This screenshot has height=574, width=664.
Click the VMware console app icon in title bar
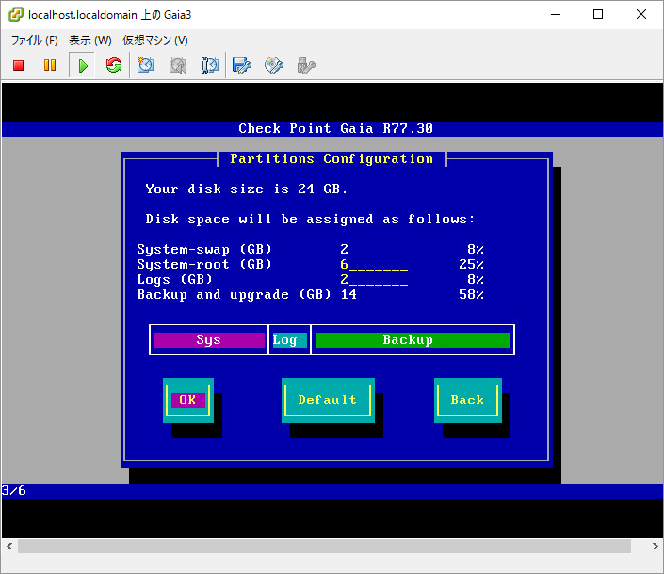16,14
